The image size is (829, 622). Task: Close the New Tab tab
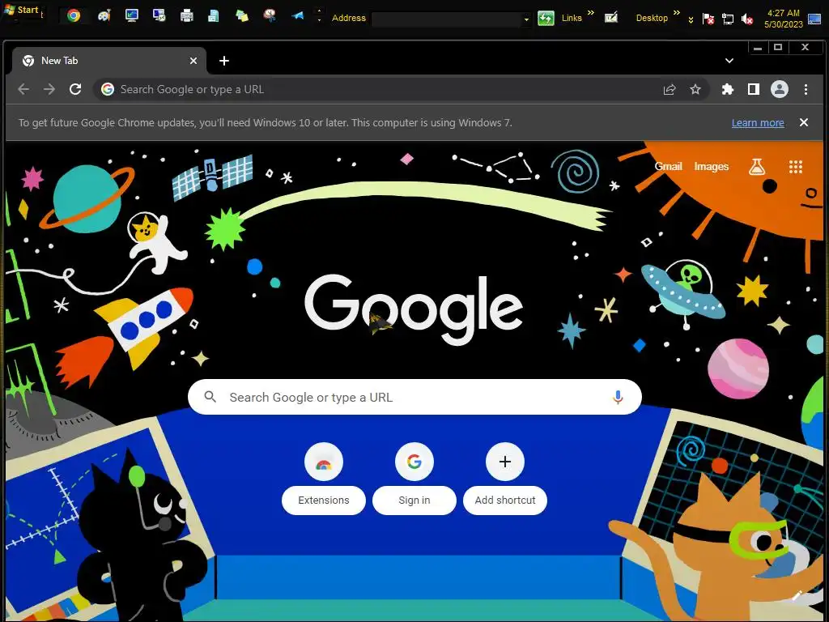(193, 61)
